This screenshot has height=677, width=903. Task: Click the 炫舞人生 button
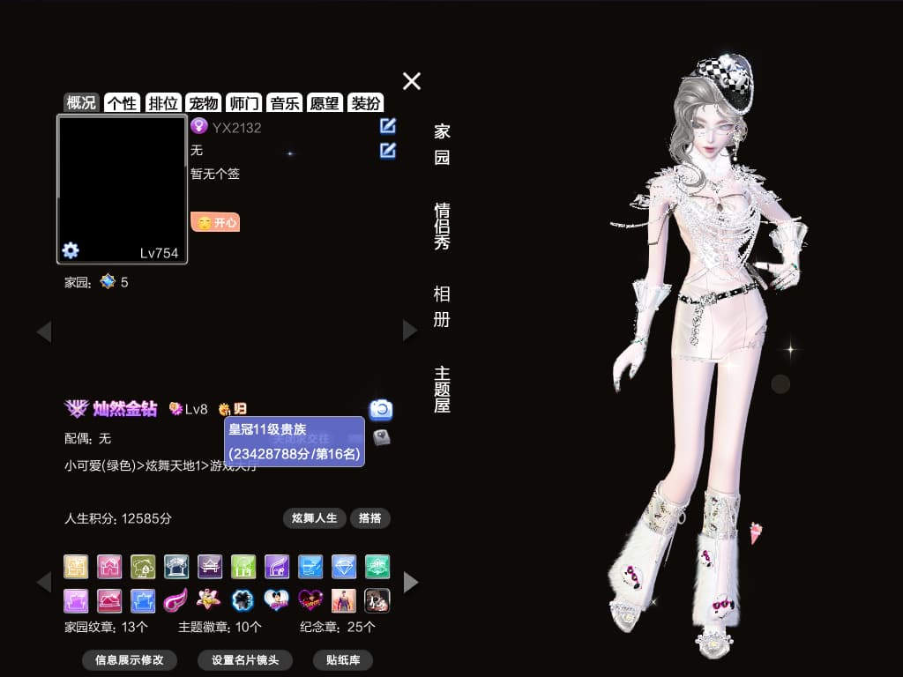tap(314, 518)
